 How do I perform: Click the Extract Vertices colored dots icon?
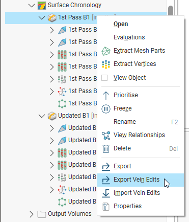click(x=106, y=64)
